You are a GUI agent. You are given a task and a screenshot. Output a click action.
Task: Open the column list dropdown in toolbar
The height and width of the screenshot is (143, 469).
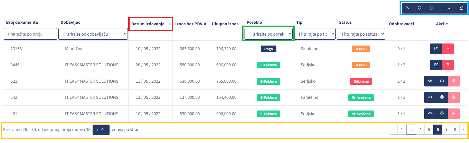tap(446, 8)
